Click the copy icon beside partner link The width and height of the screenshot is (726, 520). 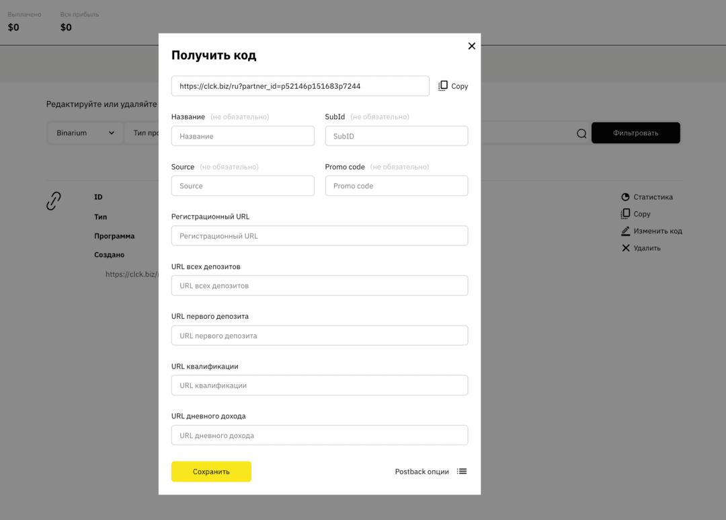point(443,86)
